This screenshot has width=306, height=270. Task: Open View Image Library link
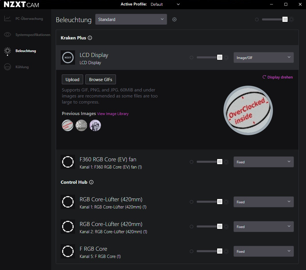[x=113, y=114]
